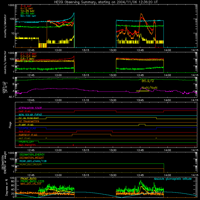Click the red BAD_PACKETS spike marker
200x200 pixels.
tap(73, 145)
